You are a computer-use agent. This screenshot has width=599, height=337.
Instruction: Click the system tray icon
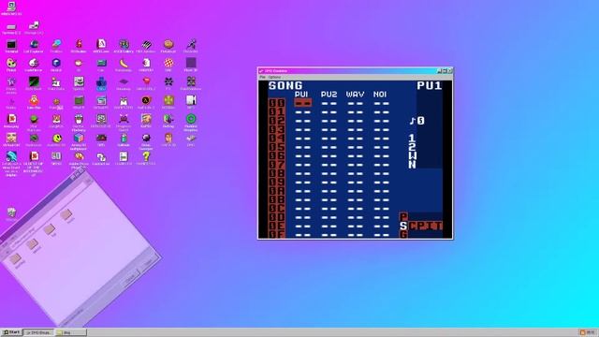click(x=582, y=333)
